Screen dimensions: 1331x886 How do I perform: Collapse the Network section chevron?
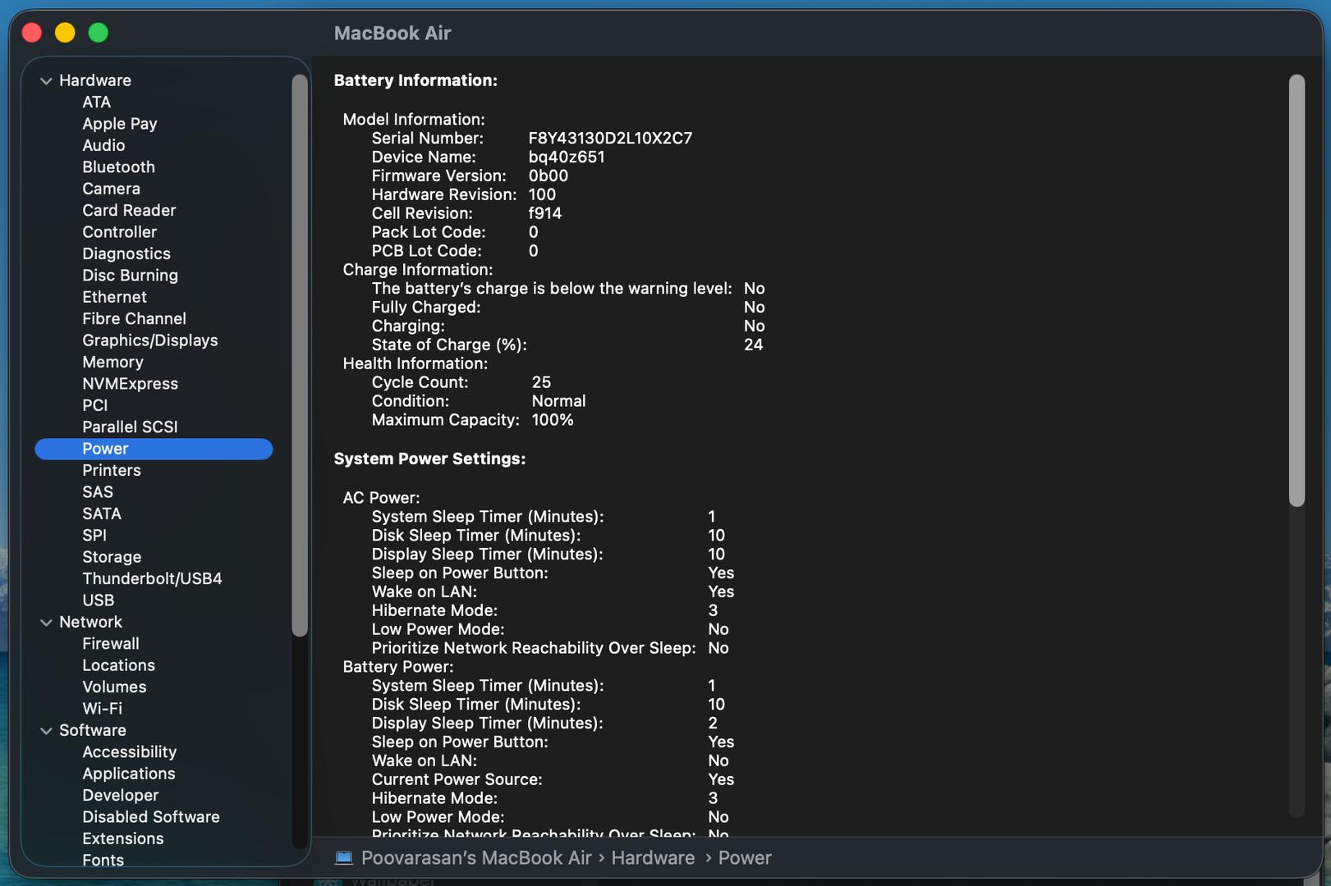tap(47, 623)
